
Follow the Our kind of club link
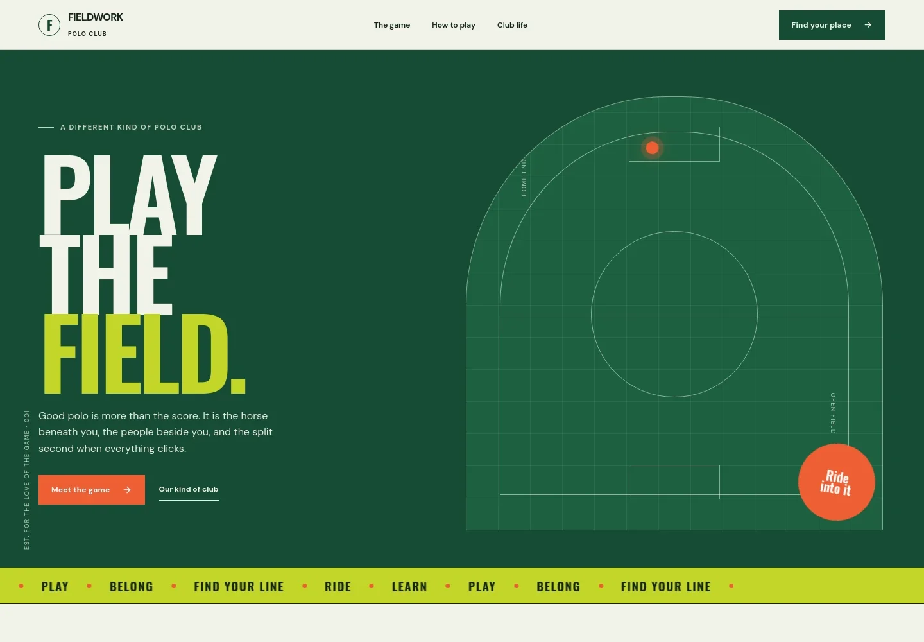coord(189,490)
